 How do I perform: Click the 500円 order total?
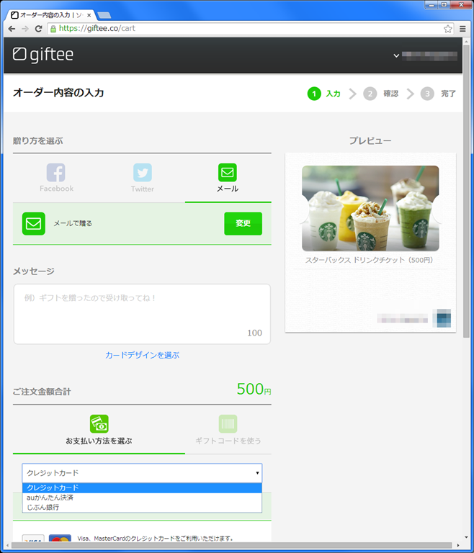click(x=254, y=389)
